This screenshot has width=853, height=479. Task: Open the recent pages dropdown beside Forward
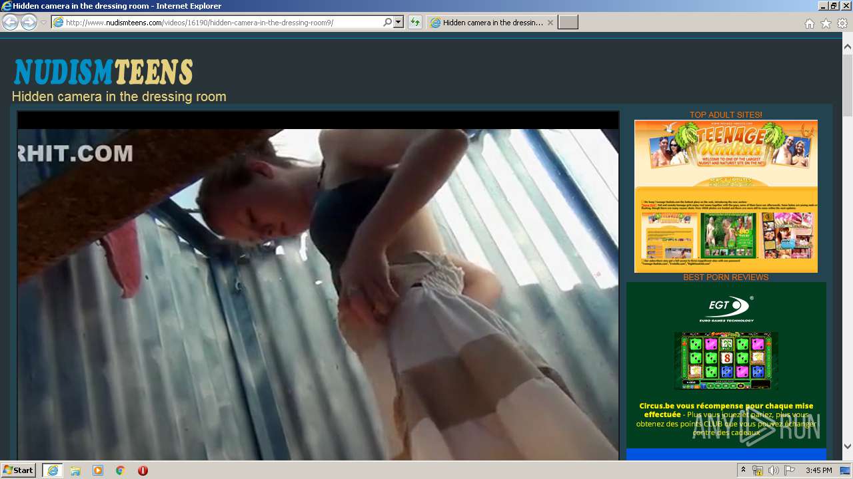pyautogui.click(x=43, y=23)
